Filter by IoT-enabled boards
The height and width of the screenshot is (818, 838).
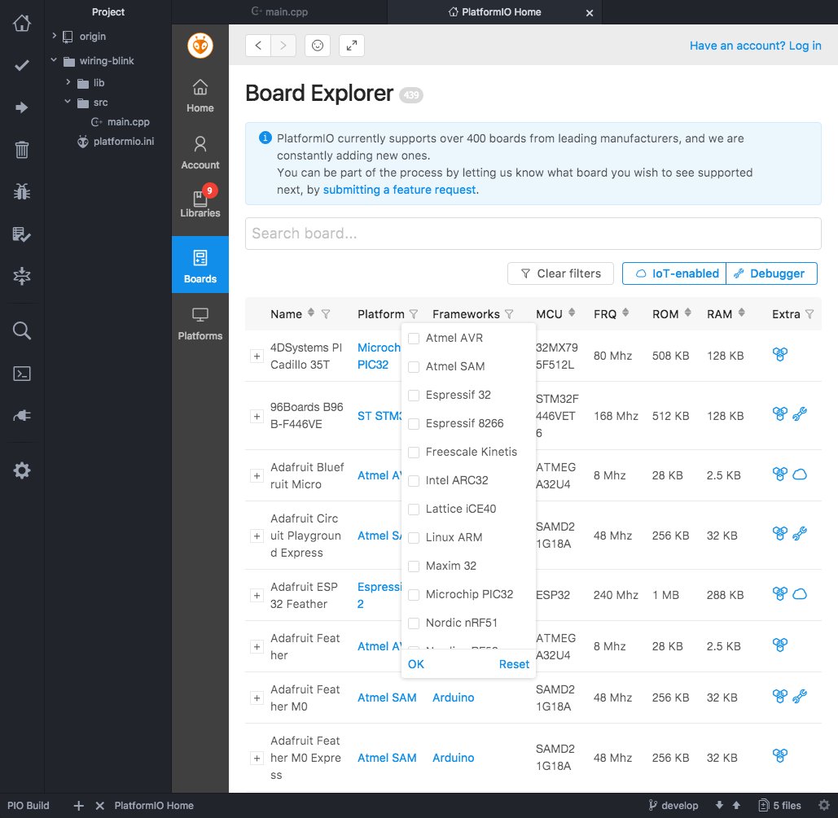click(674, 273)
